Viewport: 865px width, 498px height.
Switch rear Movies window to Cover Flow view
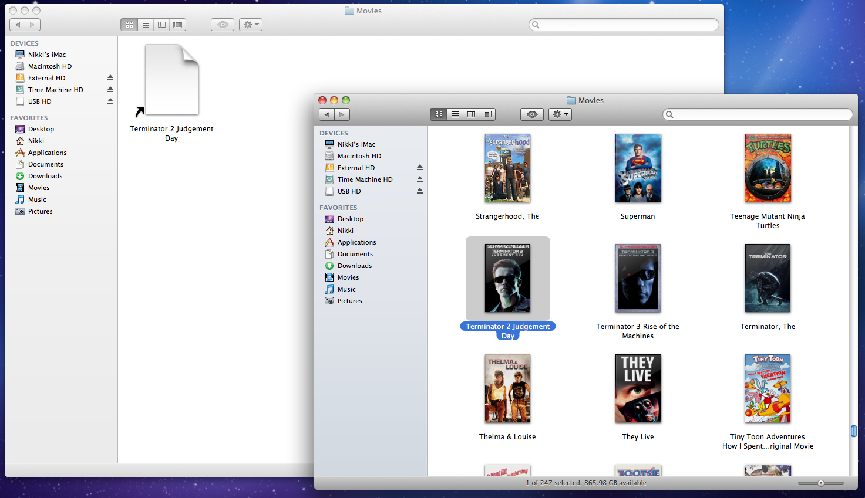[x=178, y=25]
